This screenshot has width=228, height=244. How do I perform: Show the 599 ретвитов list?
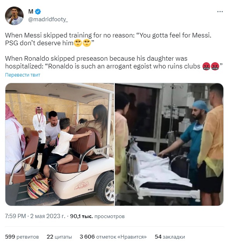[x=22, y=237]
